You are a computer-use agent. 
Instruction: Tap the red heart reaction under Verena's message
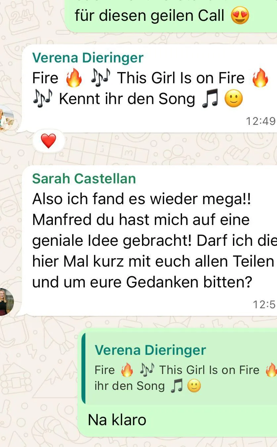(x=48, y=141)
